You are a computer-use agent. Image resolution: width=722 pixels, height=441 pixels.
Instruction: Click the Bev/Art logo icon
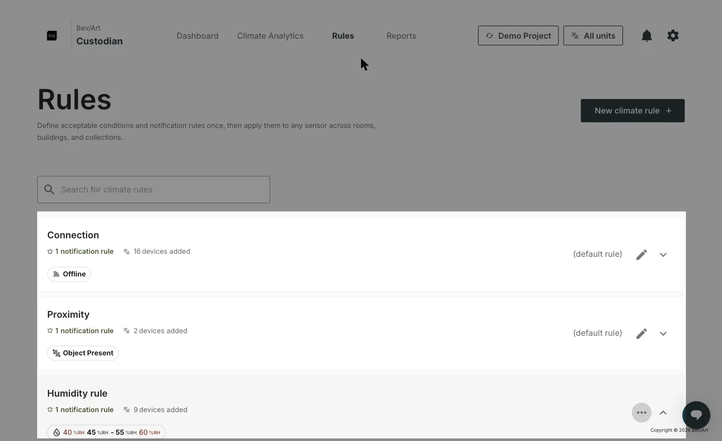[52, 36]
